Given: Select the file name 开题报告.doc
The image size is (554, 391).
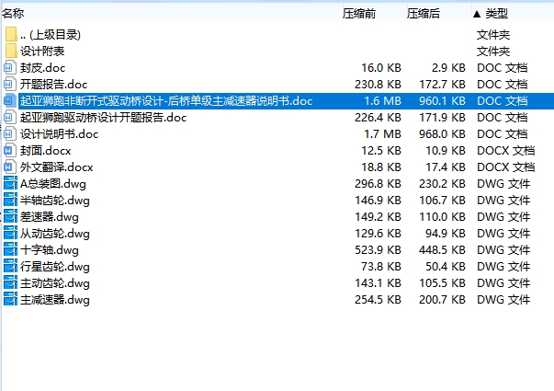Looking at the screenshot, I should pyautogui.click(x=53, y=85).
